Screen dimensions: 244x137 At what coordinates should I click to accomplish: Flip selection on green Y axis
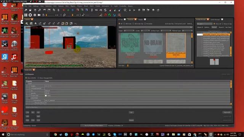pos(68,10)
